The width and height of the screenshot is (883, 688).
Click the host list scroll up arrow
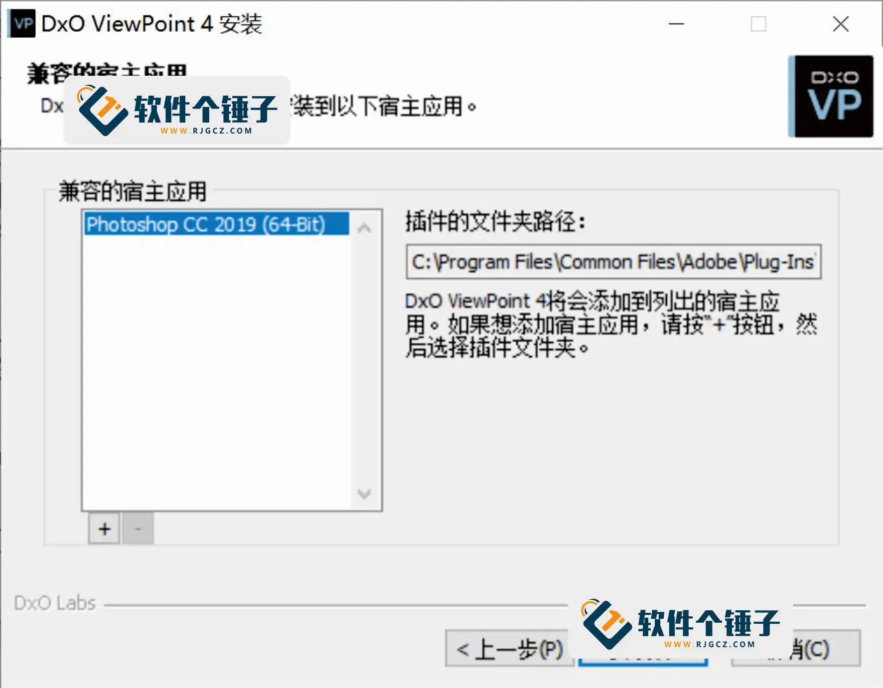coord(364,228)
